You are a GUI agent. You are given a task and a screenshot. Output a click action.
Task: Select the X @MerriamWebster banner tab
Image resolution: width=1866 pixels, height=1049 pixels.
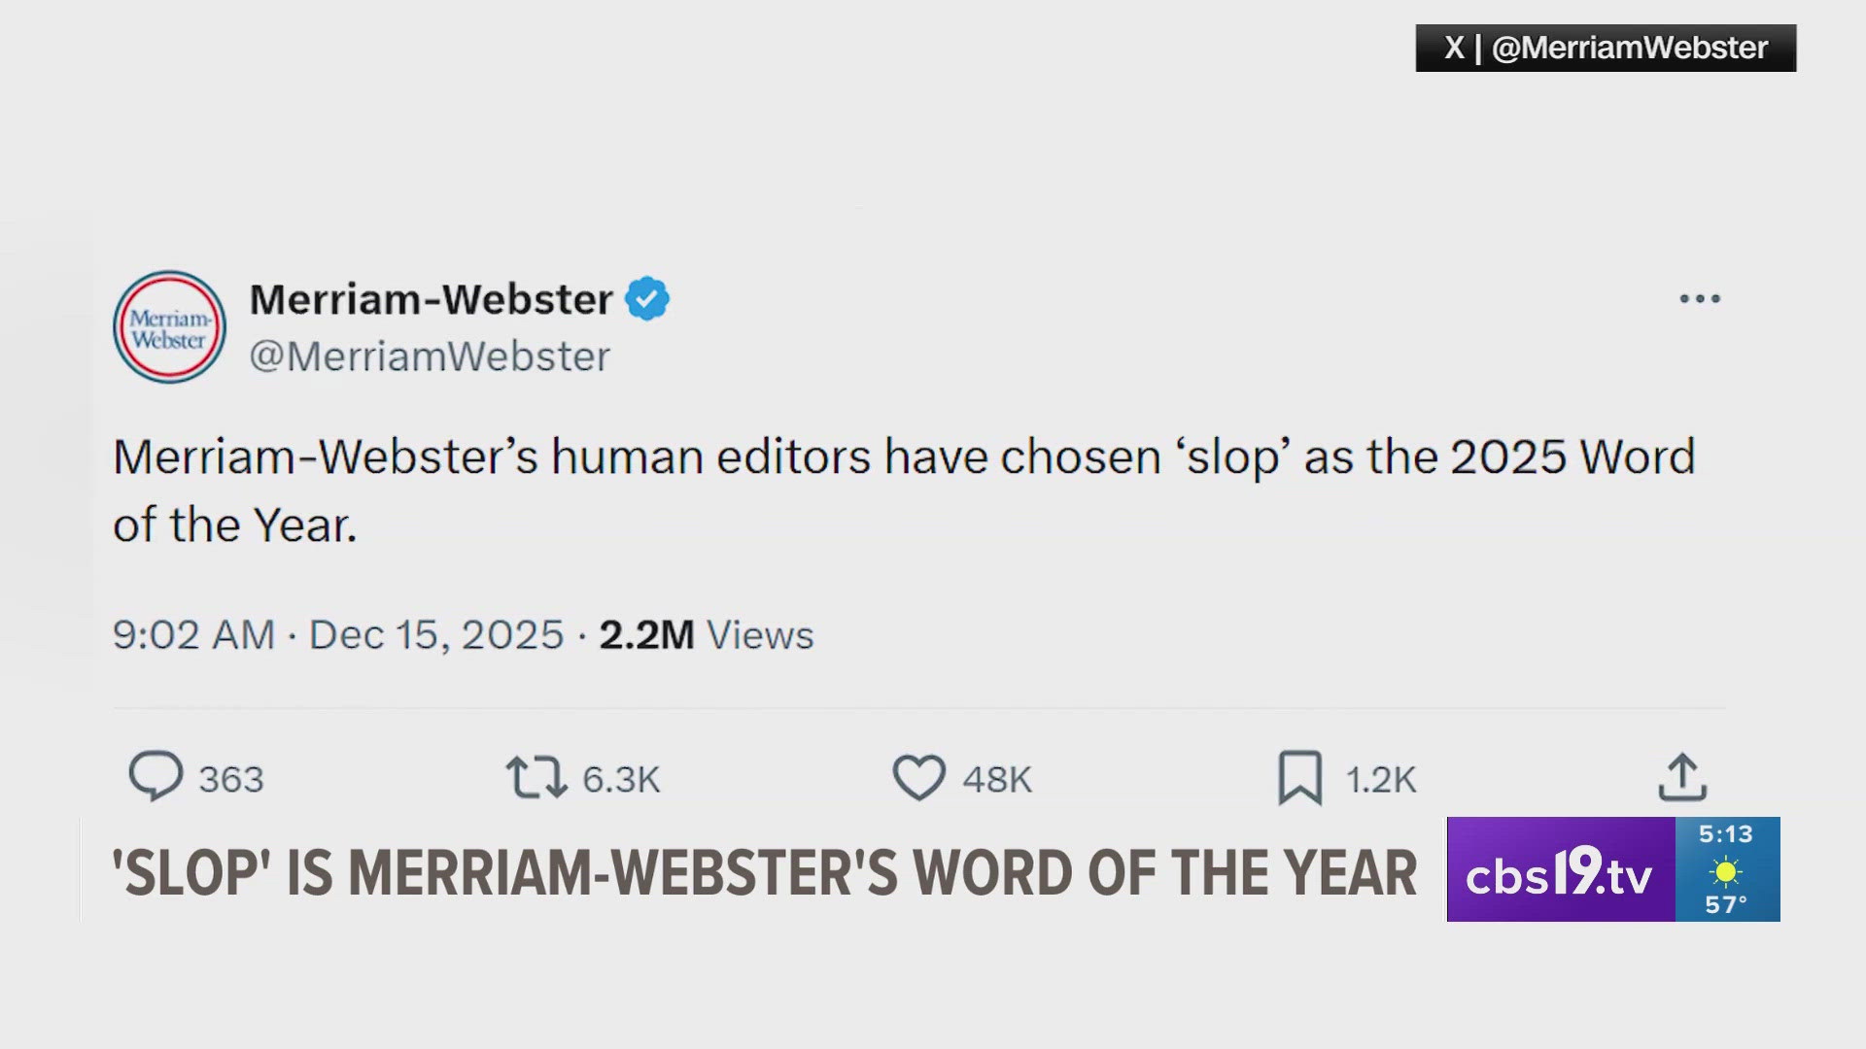1605,47
